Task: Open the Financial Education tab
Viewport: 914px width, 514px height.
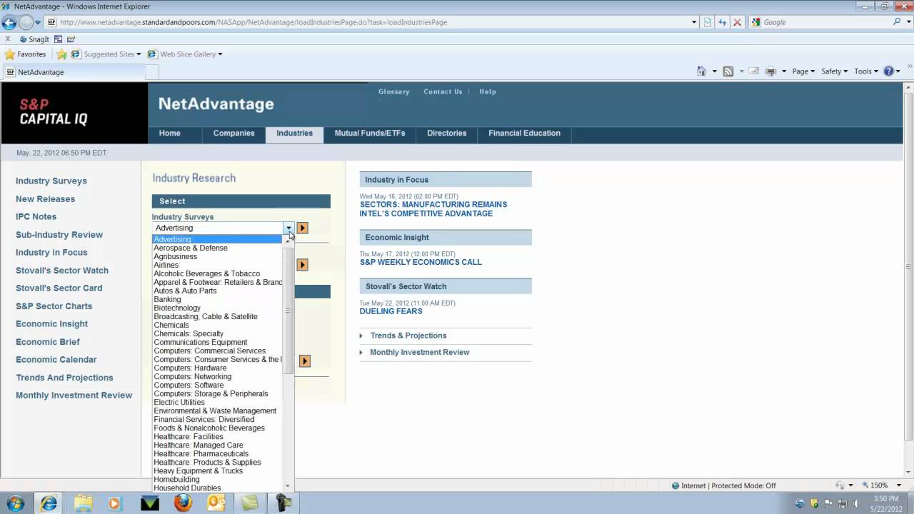Action: 524,133
